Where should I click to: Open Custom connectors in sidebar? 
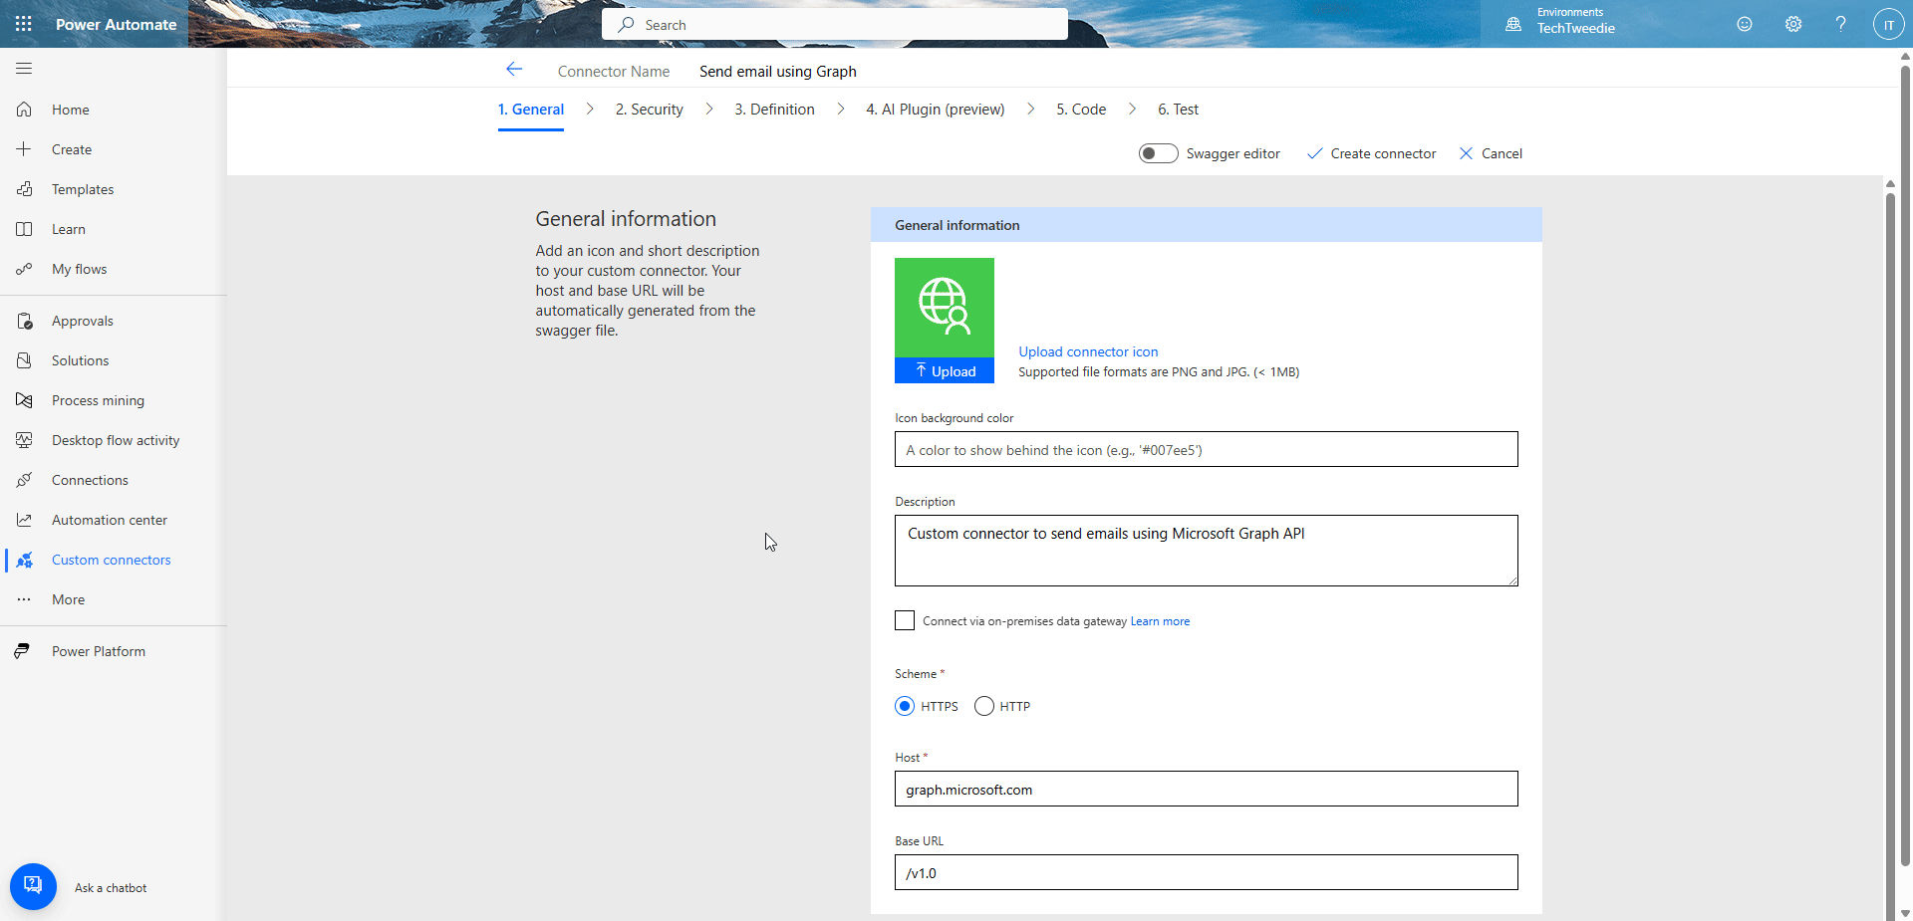[111, 560]
